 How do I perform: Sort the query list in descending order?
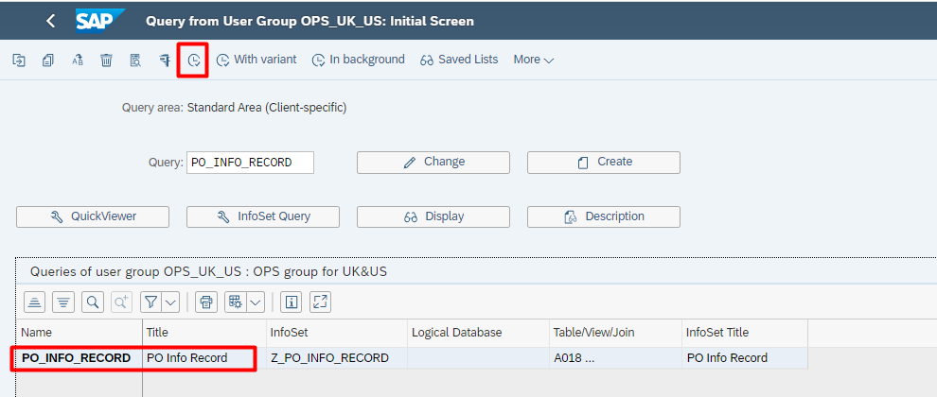pos(63,302)
